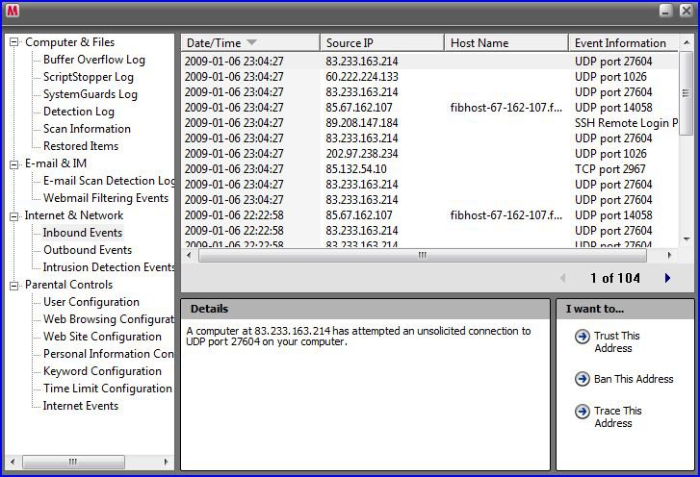Click scroll down arrow of event list
Screen dimensions: 700x477
687,239
